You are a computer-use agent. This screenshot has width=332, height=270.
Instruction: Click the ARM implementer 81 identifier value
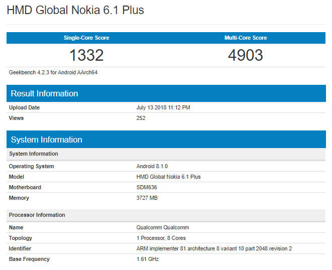(214, 248)
